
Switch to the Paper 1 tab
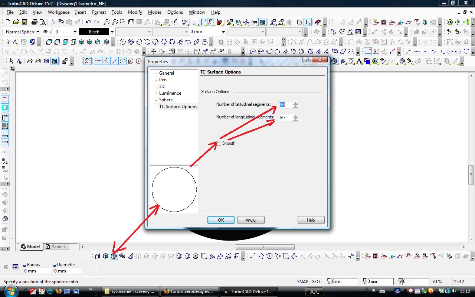tap(58, 247)
